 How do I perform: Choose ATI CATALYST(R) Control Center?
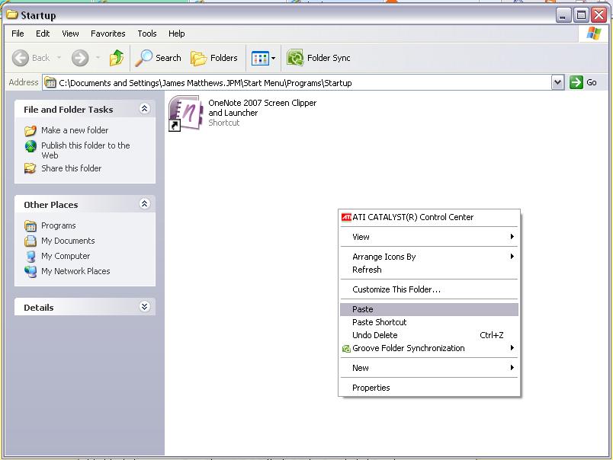pyautogui.click(x=429, y=217)
